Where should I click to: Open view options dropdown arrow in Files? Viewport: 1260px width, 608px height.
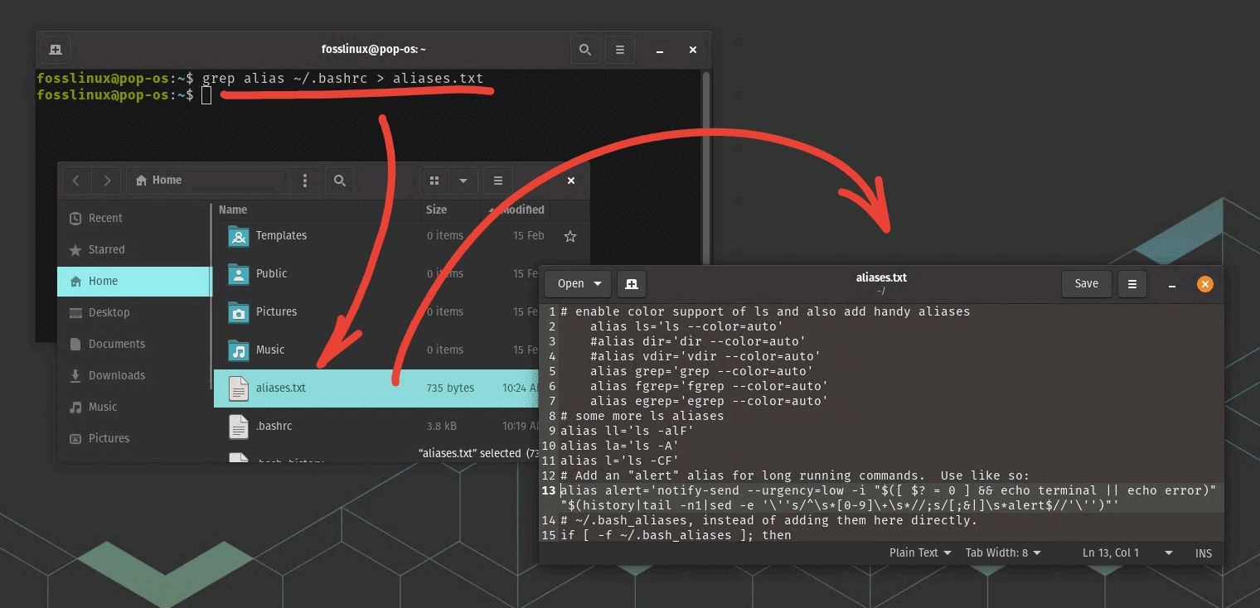(x=463, y=180)
